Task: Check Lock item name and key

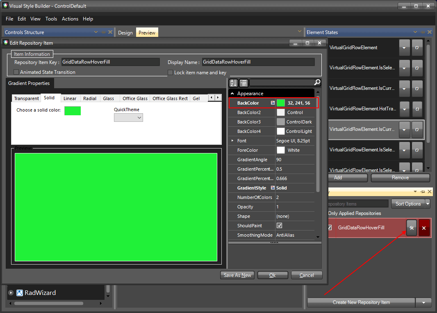Action: point(170,73)
